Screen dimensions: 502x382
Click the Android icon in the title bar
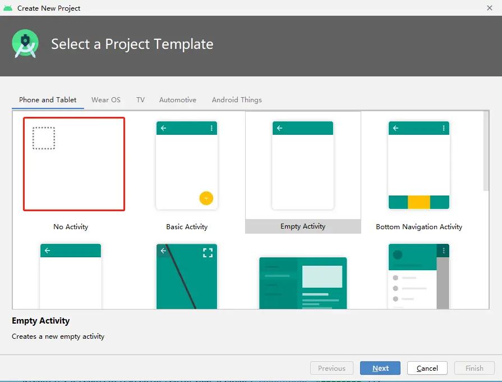pyautogui.click(x=8, y=8)
